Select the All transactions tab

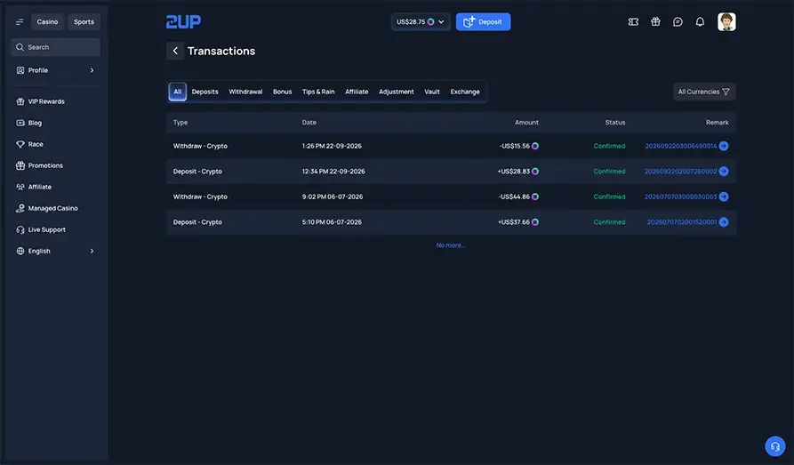tap(177, 92)
